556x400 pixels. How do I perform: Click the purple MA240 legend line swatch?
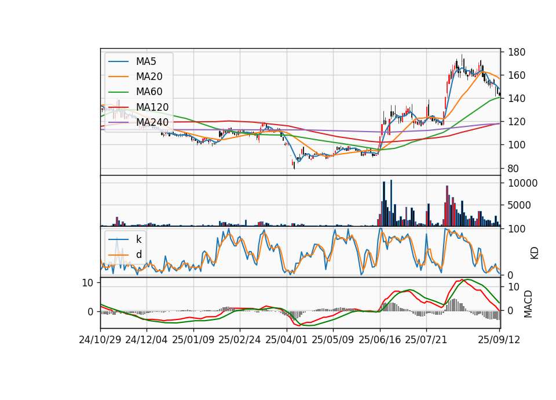118,122
